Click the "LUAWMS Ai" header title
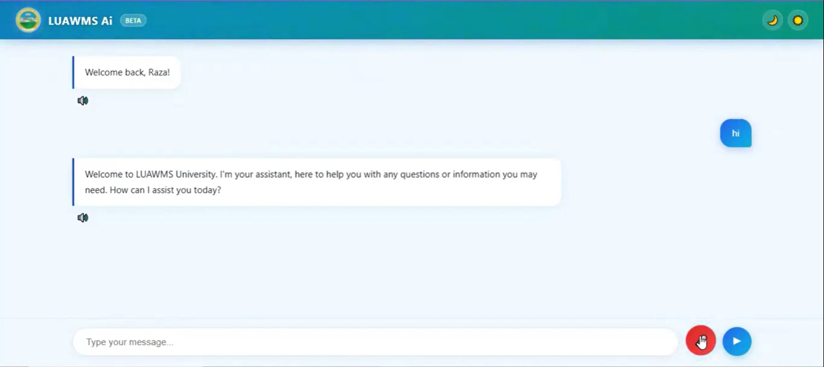Image resolution: width=824 pixels, height=367 pixels. 80,21
